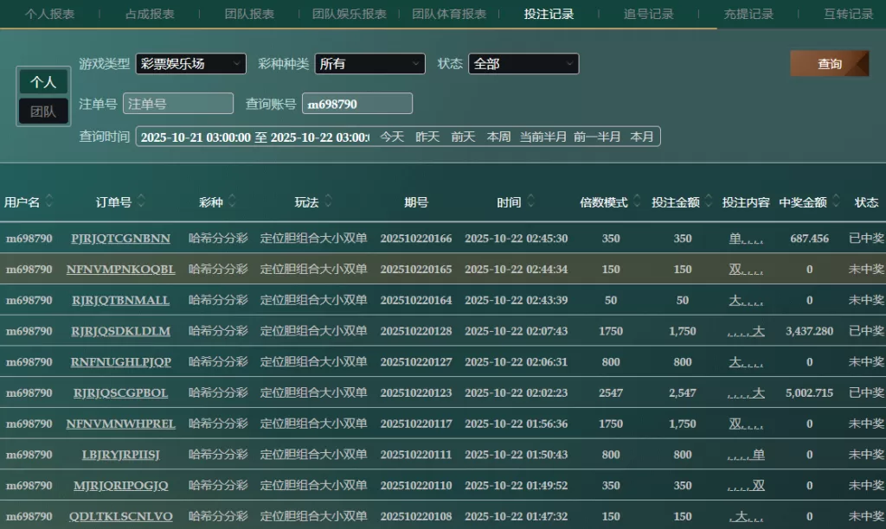Switch to 团队 view toggle
The height and width of the screenshot is (529, 886).
click(43, 112)
